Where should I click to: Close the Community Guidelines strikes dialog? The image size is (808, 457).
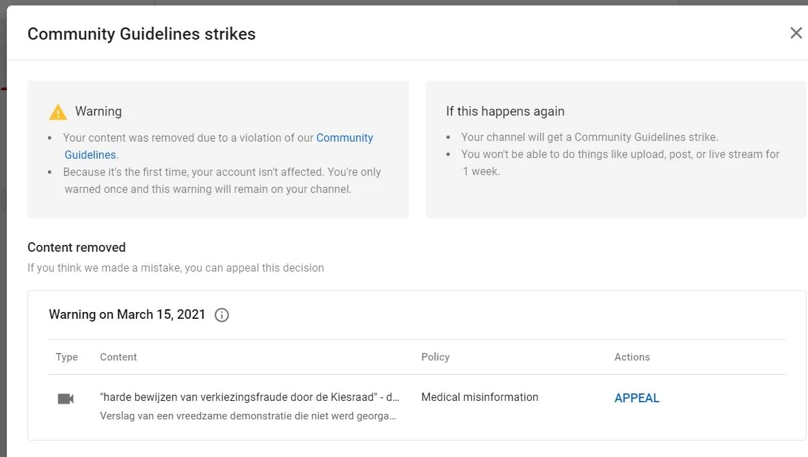pyautogui.click(x=796, y=33)
